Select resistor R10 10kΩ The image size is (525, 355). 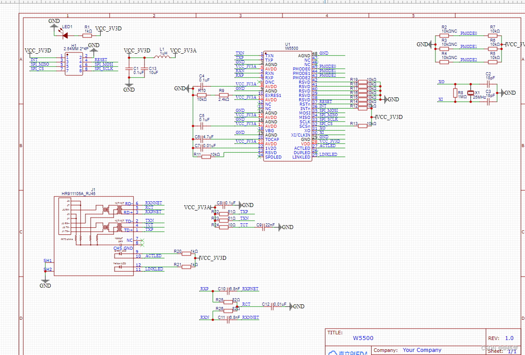(201, 96)
